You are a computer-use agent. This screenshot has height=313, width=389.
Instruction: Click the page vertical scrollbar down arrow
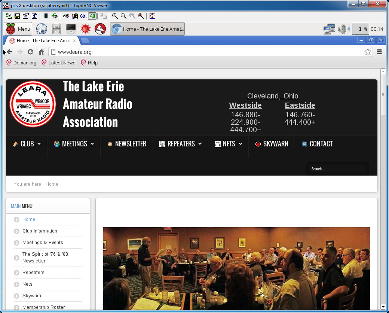(x=383, y=307)
